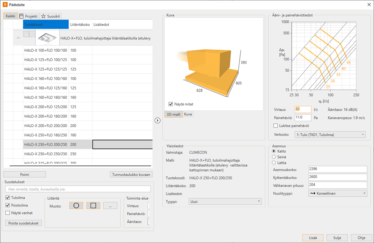Viewport: 374px width, 243px height.
Task: Select the rectangular connection shape filter
Action: (x=93, y=205)
